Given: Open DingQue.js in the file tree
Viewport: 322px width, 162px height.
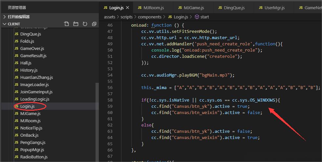Looking at the screenshot, I should pyautogui.click(x=31, y=34).
